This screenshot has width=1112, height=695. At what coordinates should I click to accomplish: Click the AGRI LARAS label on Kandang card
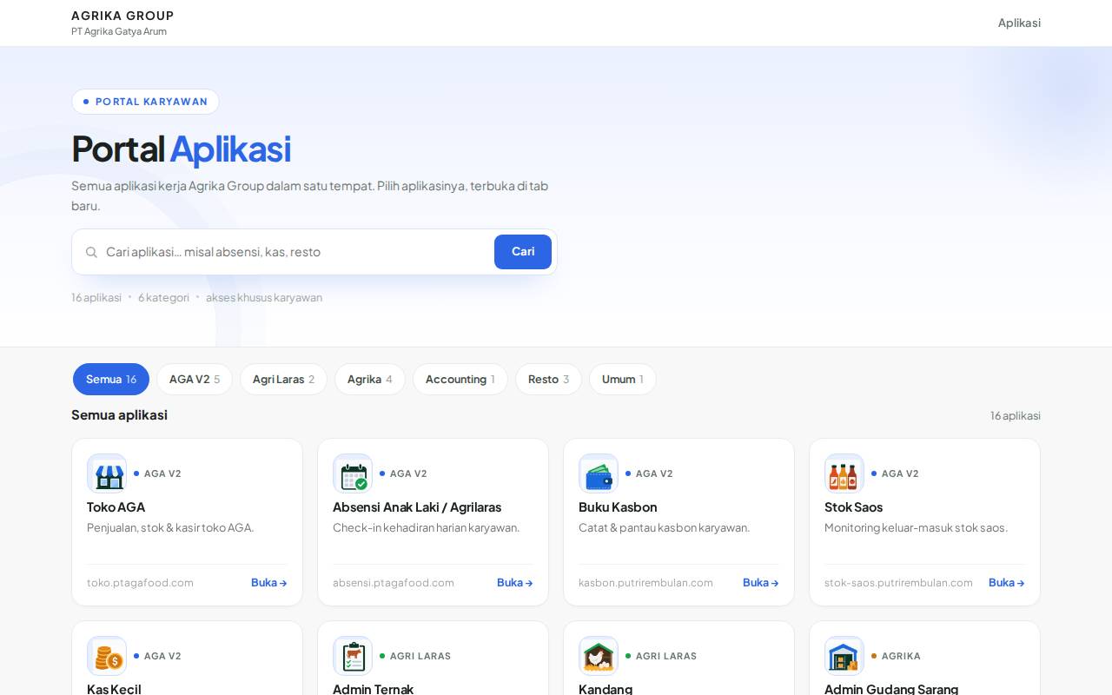[666, 656]
